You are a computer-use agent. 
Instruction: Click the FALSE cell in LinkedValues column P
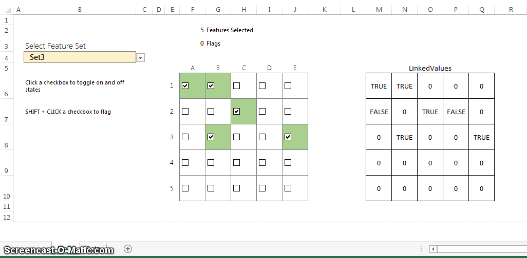[x=456, y=112]
